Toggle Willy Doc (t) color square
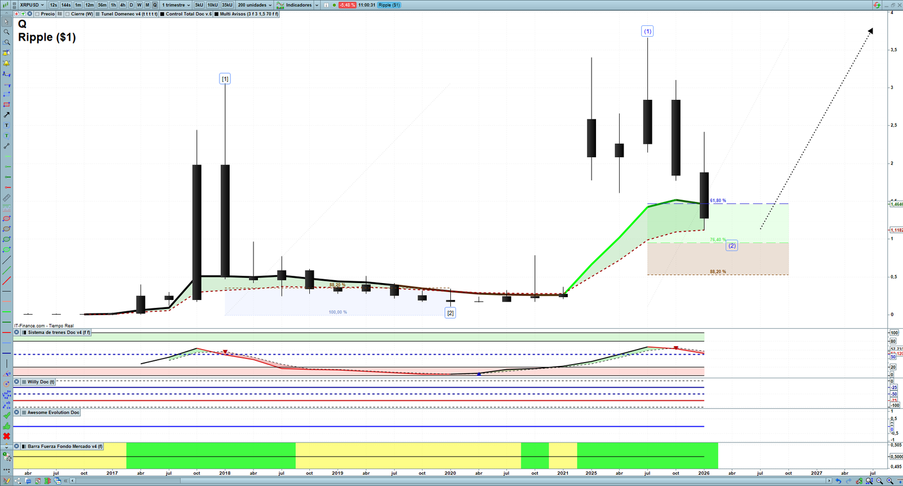Viewport: 903px width, 486px height. (x=24, y=382)
